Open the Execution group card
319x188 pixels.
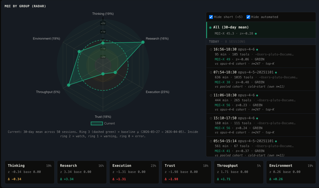coord(134,172)
